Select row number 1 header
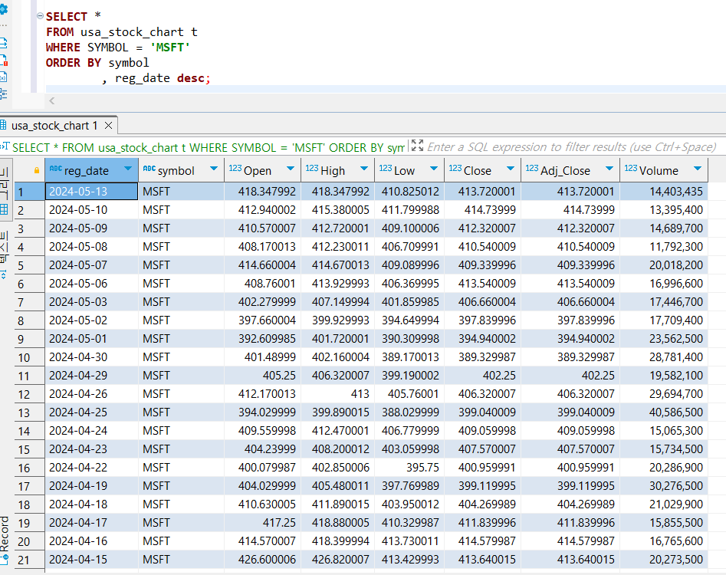Screen dimensions: 726x575 point(29,192)
